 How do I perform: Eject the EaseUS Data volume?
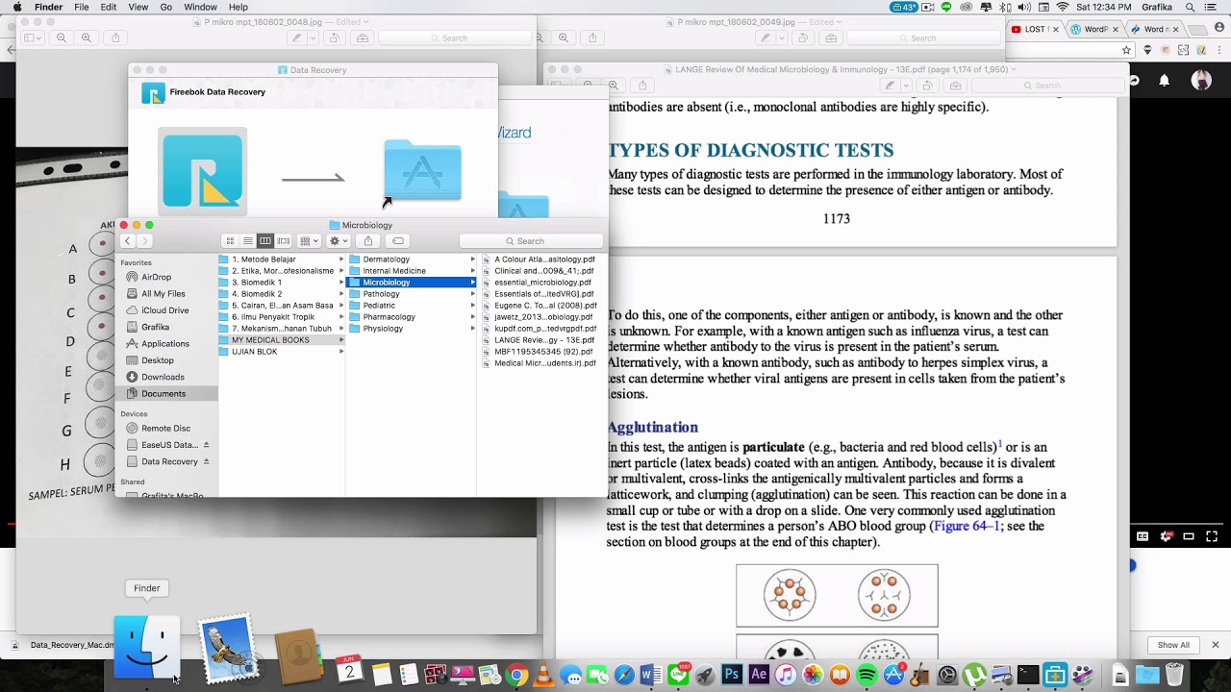point(206,445)
